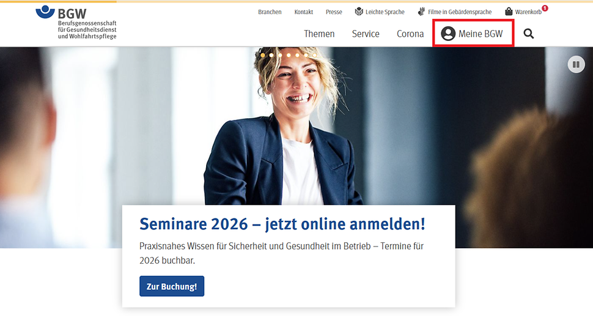The height and width of the screenshot is (334, 593).
Task: Go to the Kontakt page
Action: pyautogui.click(x=303, y=12)
